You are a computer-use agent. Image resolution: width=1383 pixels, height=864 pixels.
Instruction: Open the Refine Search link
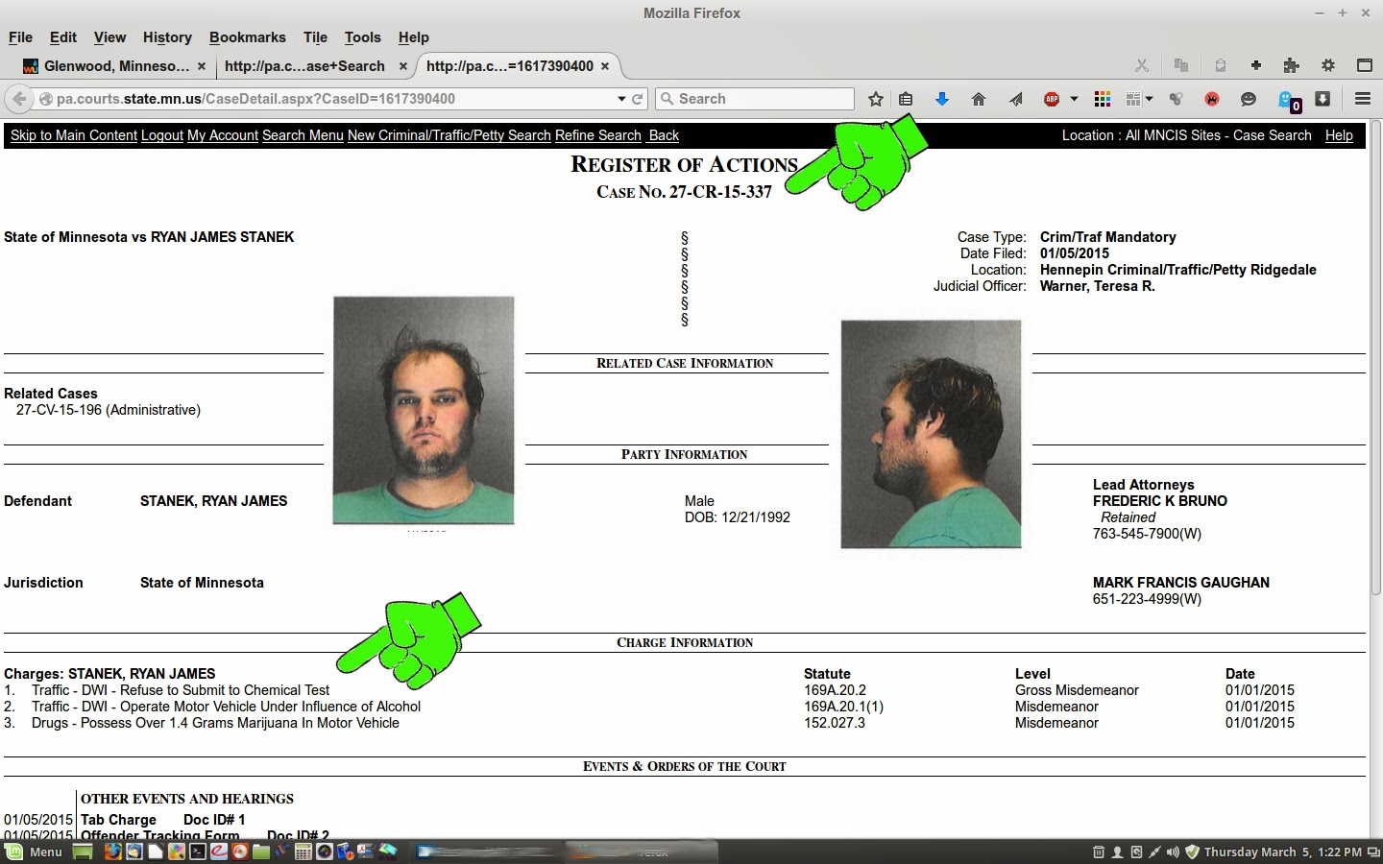pyautogui.click(x=597, y=135)
